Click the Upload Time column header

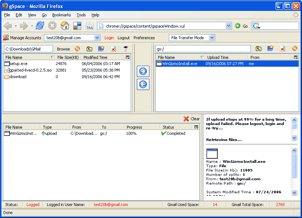coord(227,57)
